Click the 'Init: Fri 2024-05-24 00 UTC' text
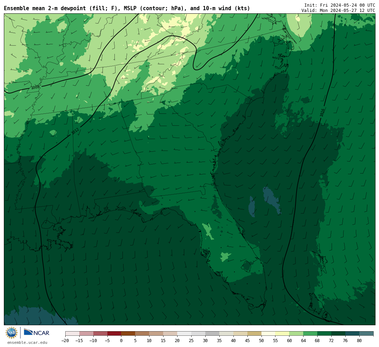 pyautogui.click(x=340, y=5)
